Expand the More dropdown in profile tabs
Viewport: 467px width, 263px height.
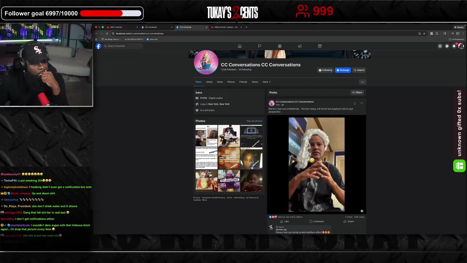266,82
